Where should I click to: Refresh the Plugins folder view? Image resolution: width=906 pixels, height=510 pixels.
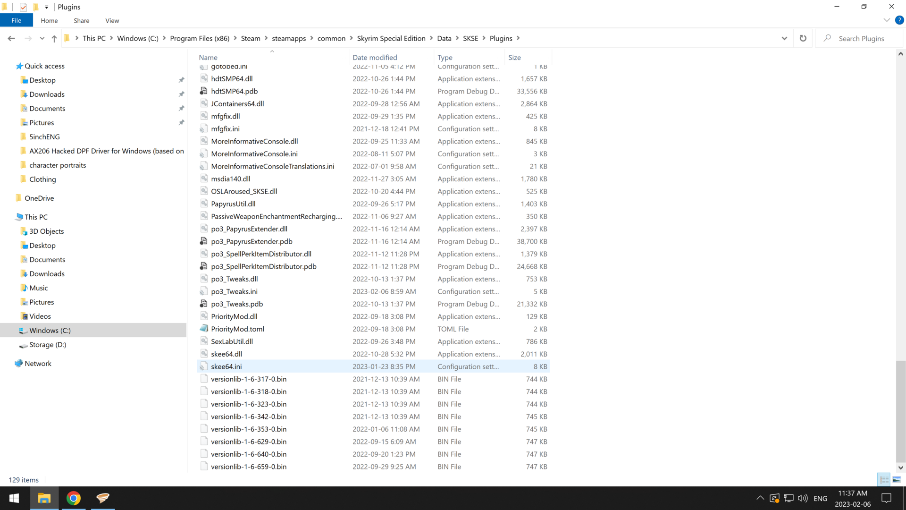click(x=803, y=38)
